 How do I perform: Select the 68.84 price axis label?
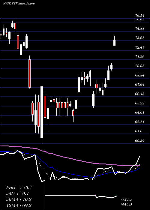[140, 75]
